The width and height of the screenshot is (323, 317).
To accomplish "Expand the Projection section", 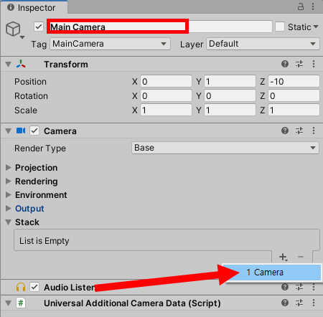I will coord(9,168).
